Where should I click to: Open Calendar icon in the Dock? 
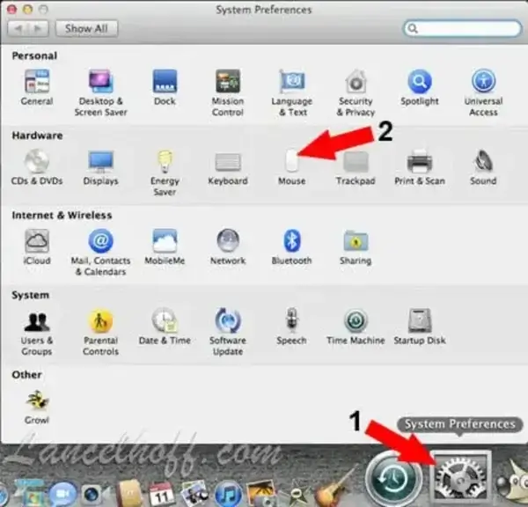point(161,495)
